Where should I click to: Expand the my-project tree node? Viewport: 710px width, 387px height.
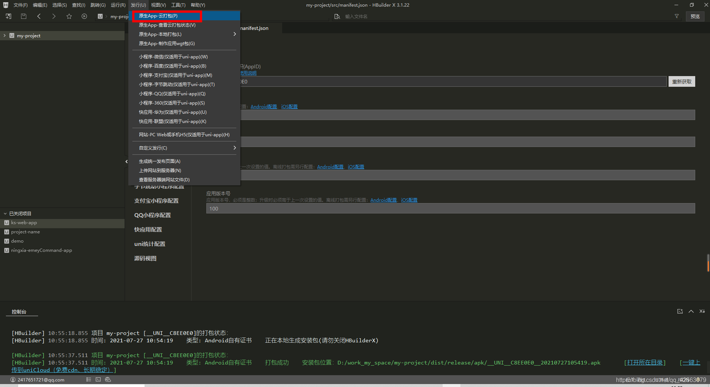(x=4, y=36)
